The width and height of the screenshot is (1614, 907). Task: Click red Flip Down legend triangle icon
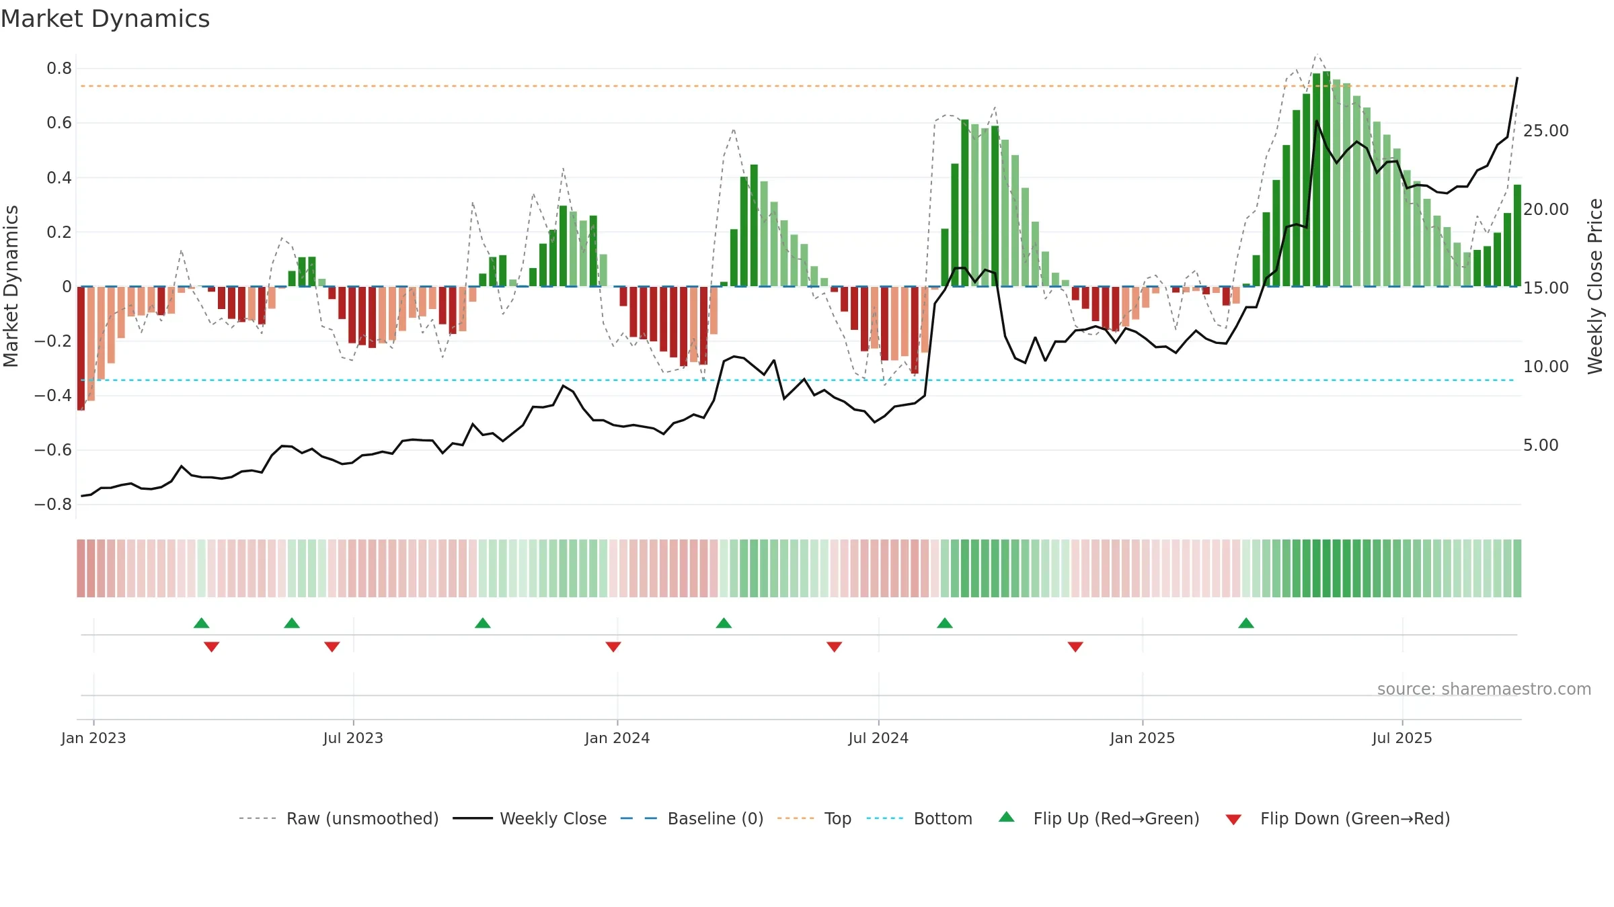1233,820
